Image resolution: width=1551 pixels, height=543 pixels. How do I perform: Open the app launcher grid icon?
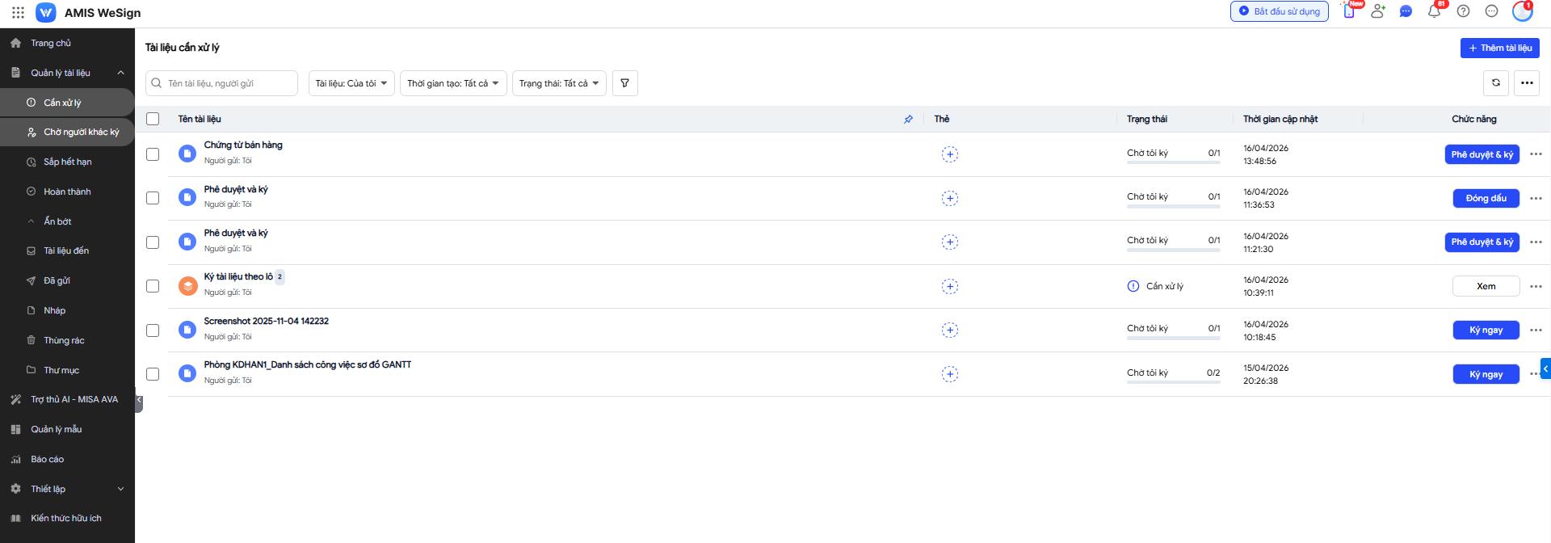click(18, 13)
